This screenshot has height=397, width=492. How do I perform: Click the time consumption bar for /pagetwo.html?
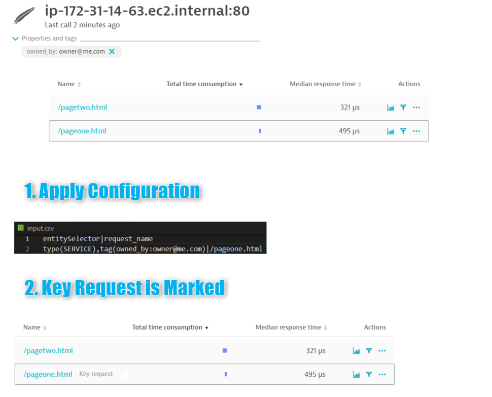click(258, 107)
